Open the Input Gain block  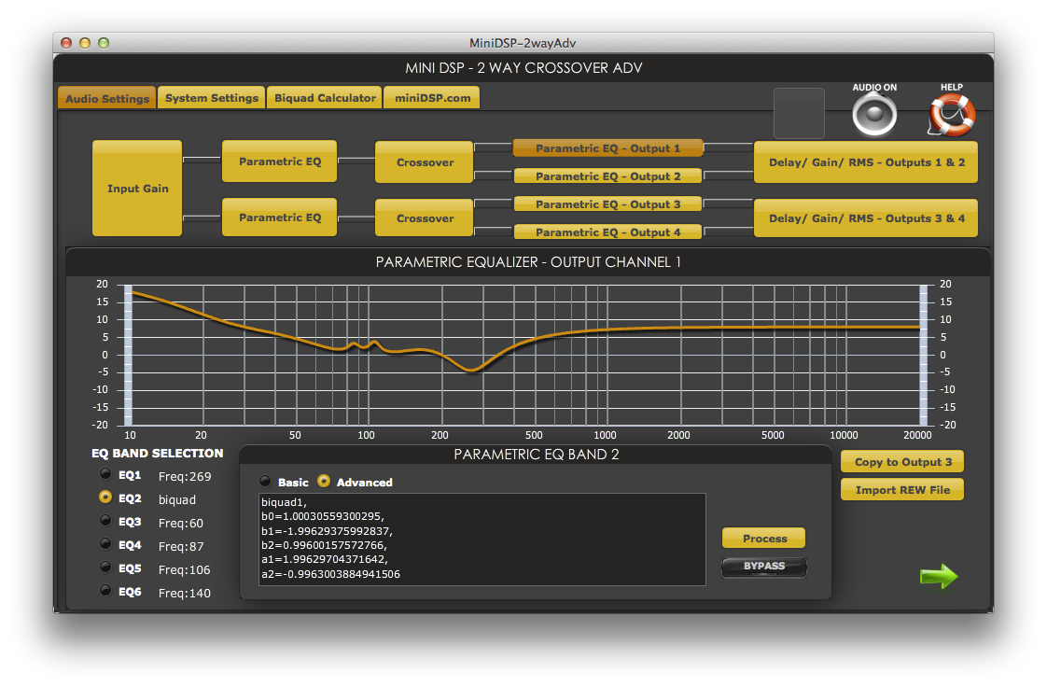pos(137,189)
